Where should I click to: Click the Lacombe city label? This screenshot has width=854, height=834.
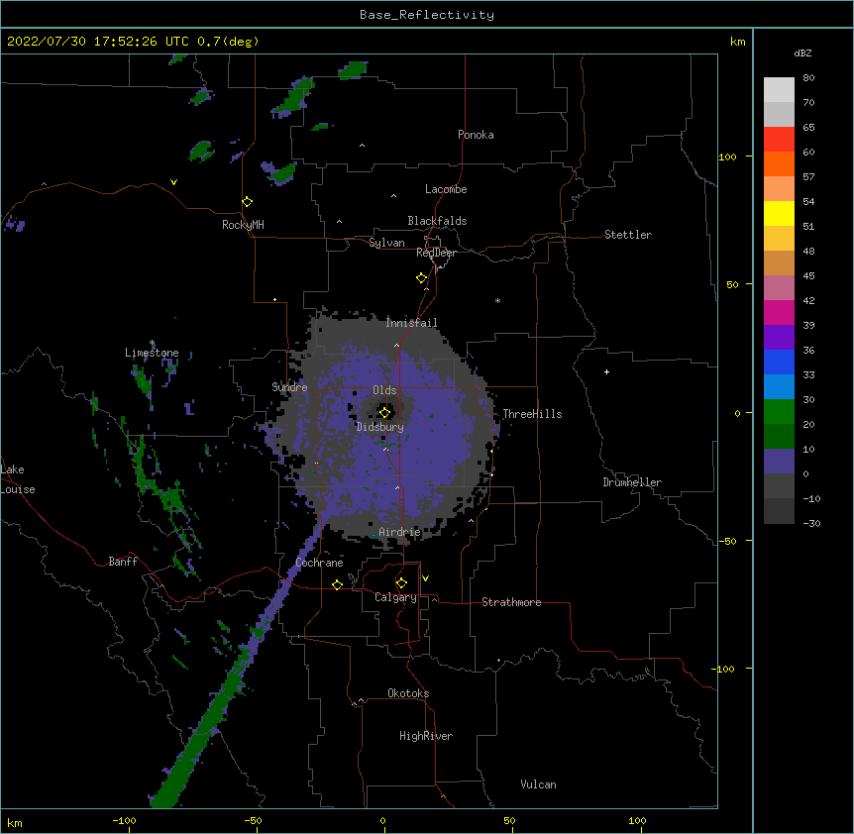[x=446, y=189]
